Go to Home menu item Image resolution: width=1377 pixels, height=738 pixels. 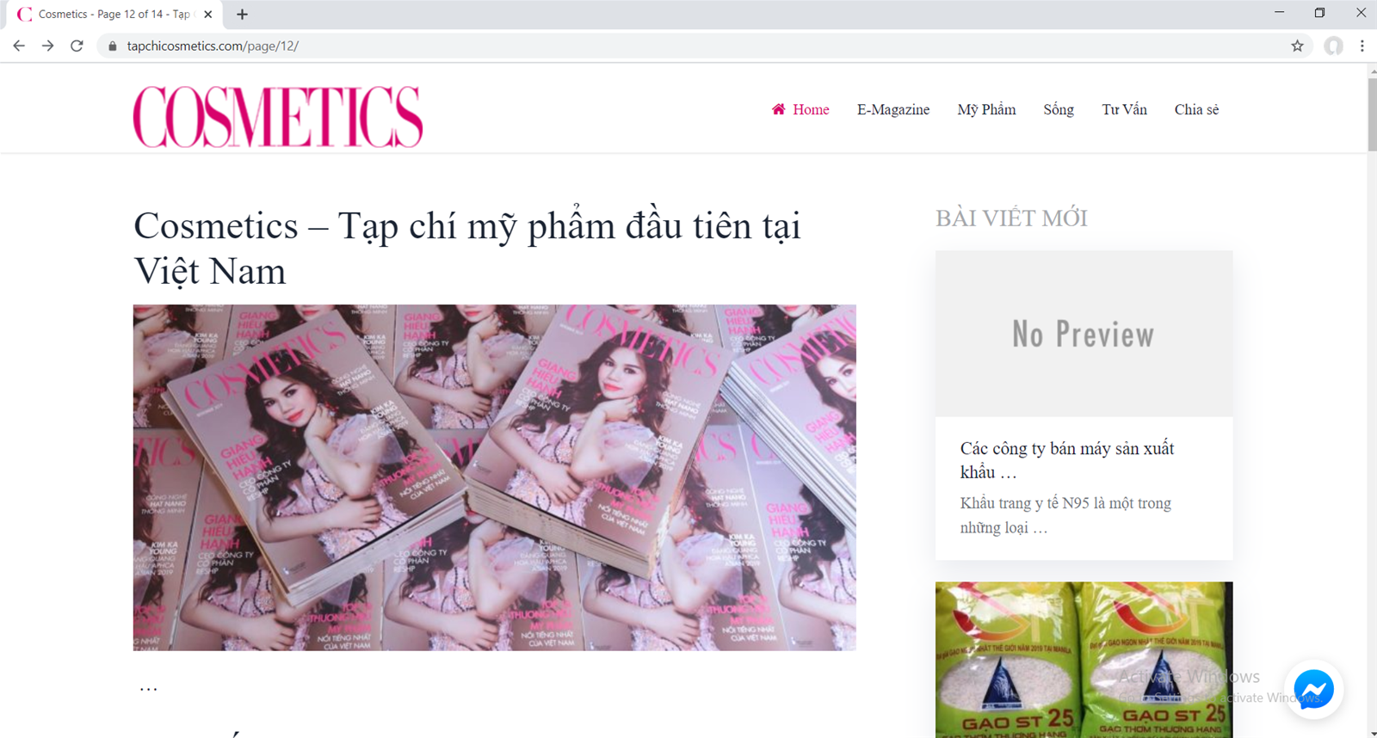pyautogui.click(x=800, y=109)
